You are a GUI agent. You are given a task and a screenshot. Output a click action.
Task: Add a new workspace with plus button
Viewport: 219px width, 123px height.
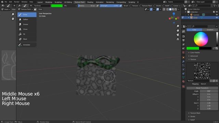[x=138, y=2]
